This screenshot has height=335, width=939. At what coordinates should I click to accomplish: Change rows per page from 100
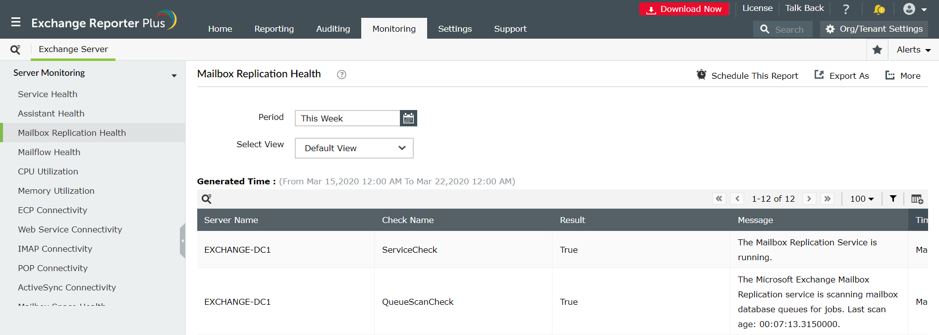[862, 199]
